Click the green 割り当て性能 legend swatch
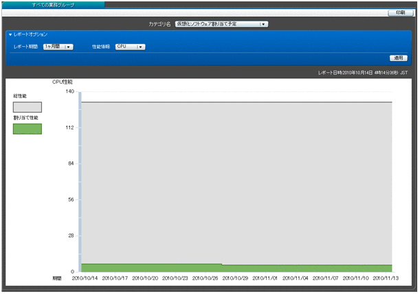This screenshot has width=420, height=294. point(27,128)
